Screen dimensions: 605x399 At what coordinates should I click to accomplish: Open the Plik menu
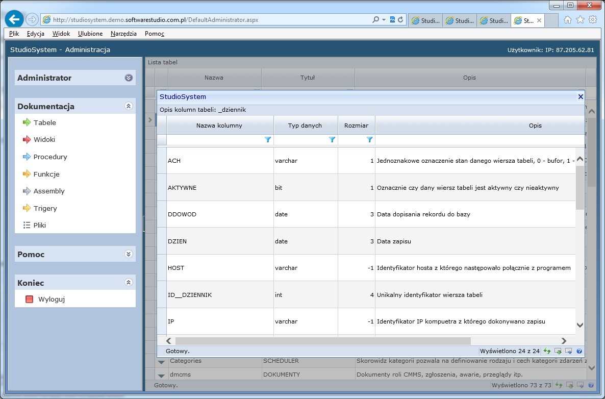pos(14,34)
